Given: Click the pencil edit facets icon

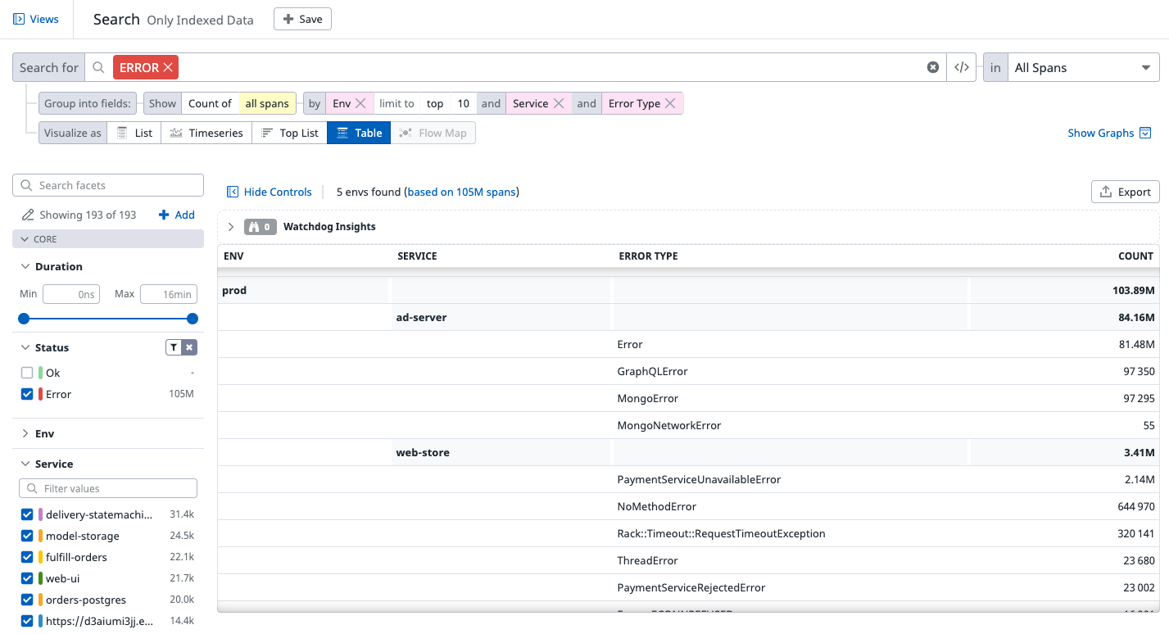Looking at the screenshot, I should tap(27, 215).
